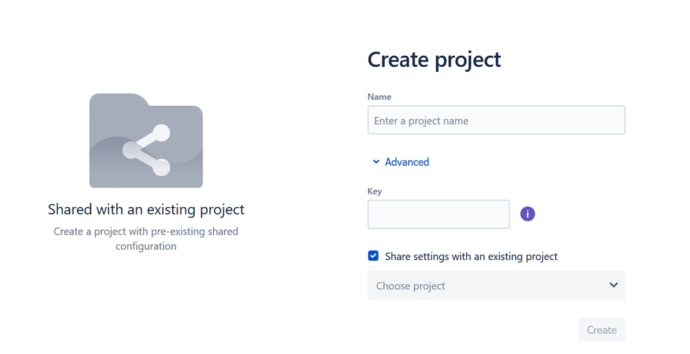Click the share symbol inside the folder graphic
690x354 pixels.
coord(146,150)
